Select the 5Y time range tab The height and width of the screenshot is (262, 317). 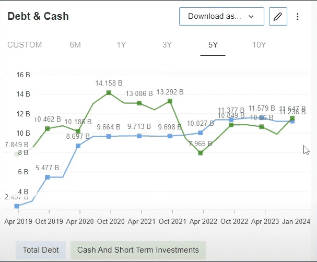tap(213, 45)
